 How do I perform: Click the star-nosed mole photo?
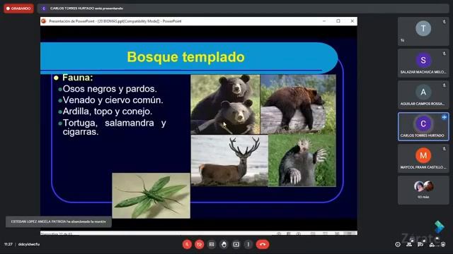[302, 161]
